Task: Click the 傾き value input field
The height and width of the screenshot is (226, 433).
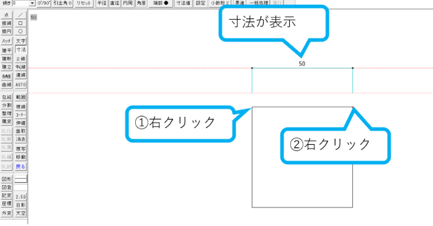Action: click(20, 3)
